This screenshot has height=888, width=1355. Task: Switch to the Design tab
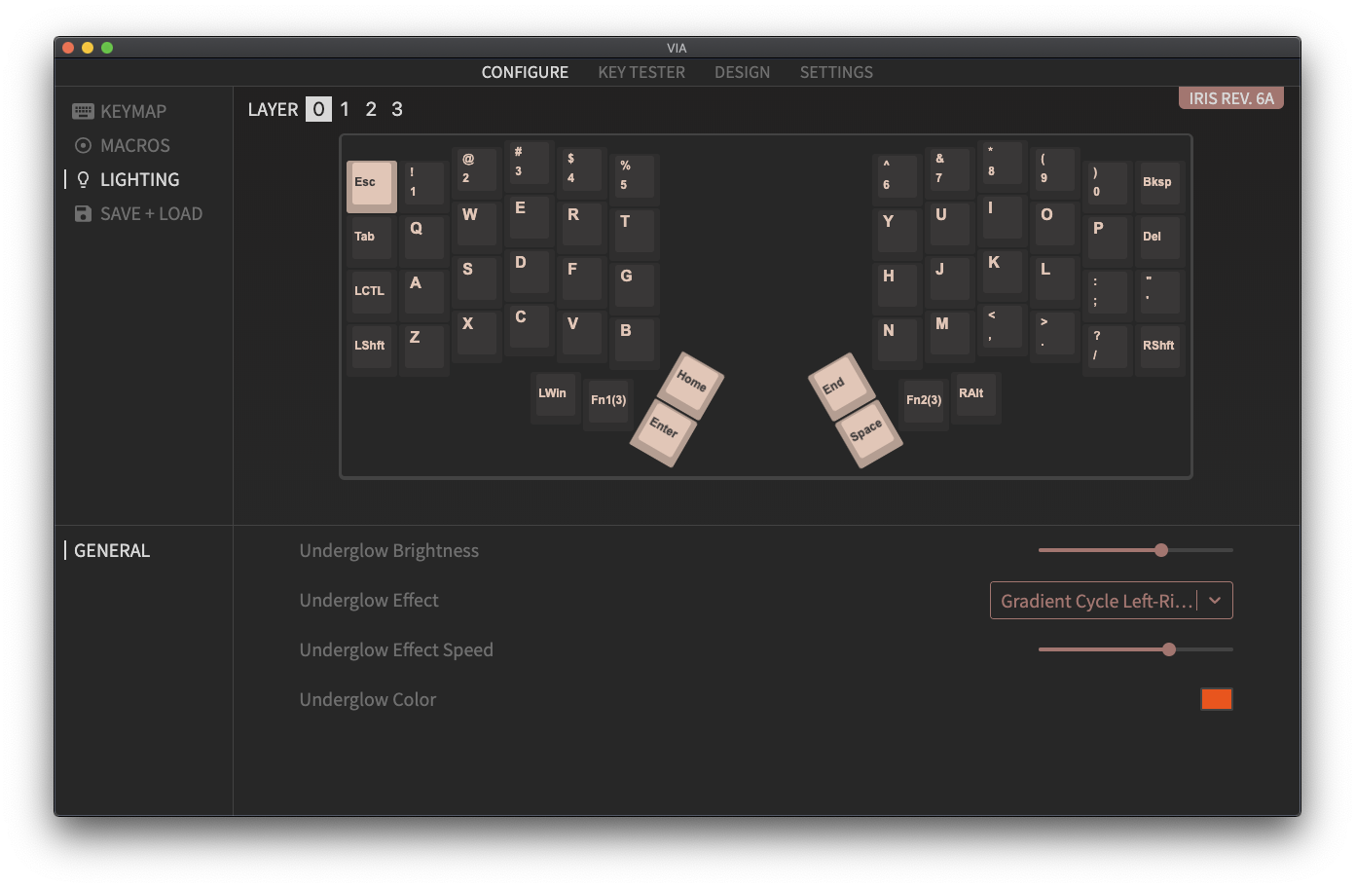point(742,72)
